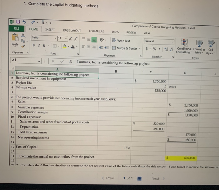The image size is (219, 190).
Task: Click the Font Color A icon
Action: 73,47
